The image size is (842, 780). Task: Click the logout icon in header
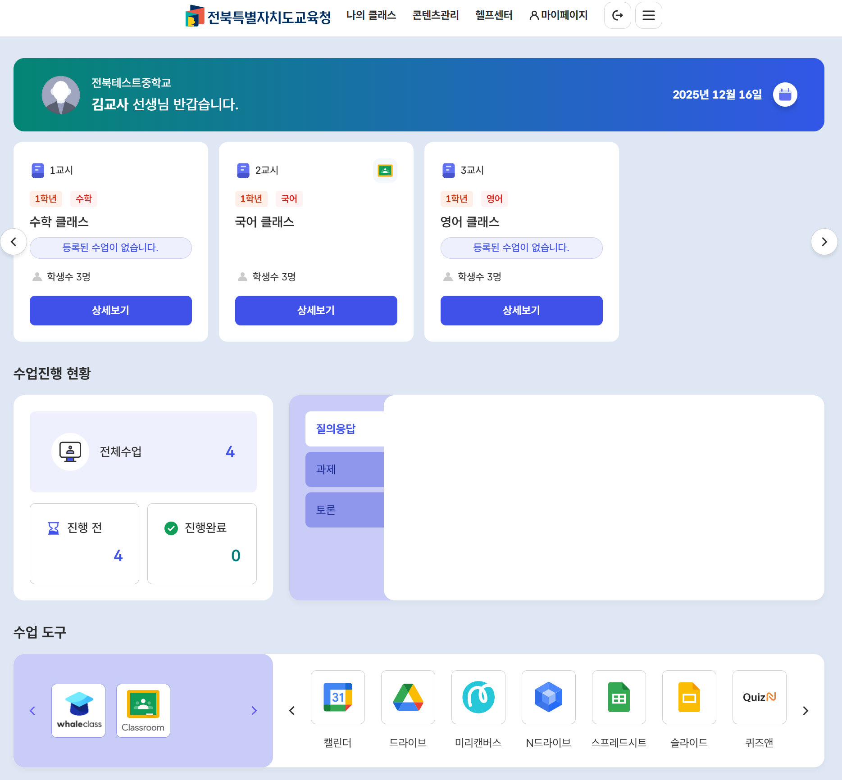click(x=617, y=15)
